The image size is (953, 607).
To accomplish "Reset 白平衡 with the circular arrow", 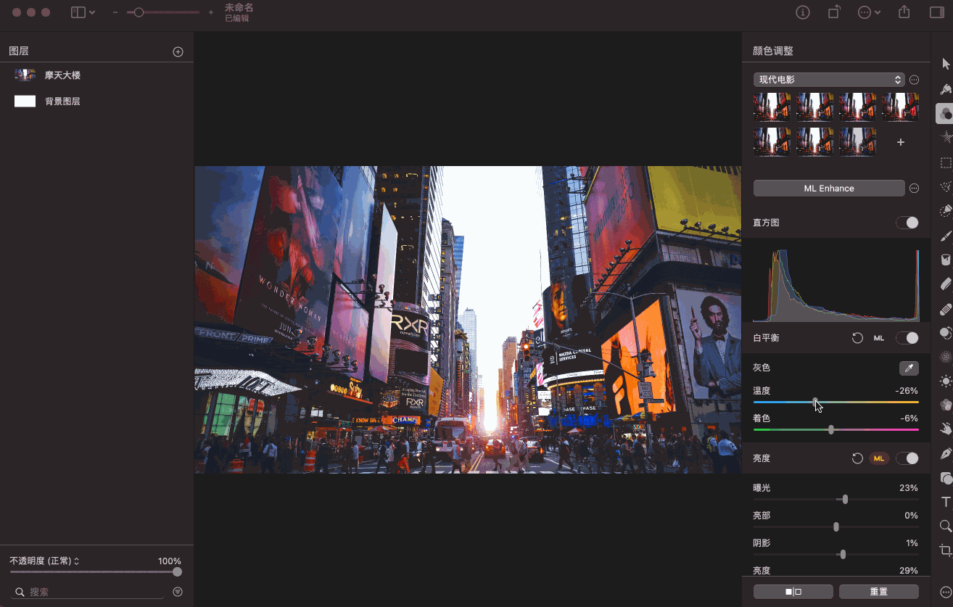I will point(857,338).
